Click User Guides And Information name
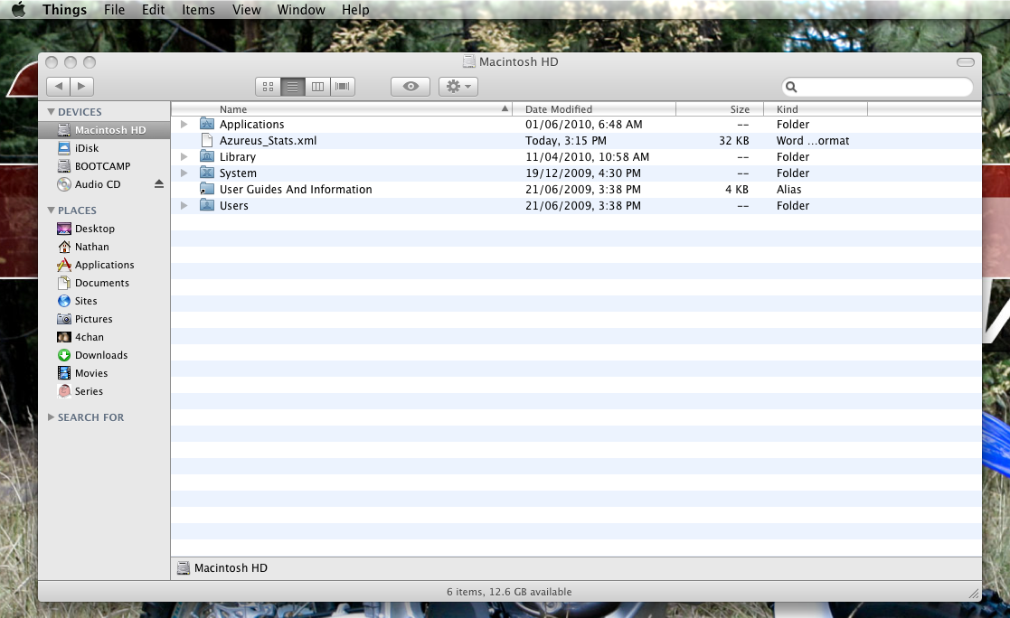The image size is (1010, 618). [x=296, y=189]
